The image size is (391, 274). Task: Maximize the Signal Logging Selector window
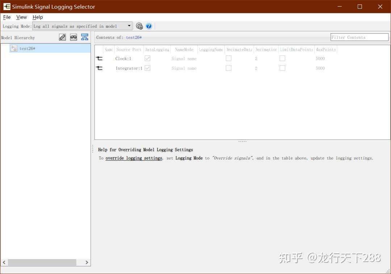coord(360,7)
